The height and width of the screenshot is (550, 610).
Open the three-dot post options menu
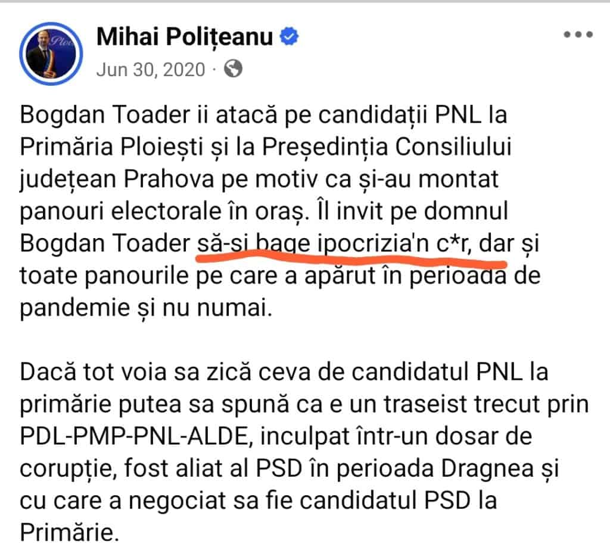(577, 35)
